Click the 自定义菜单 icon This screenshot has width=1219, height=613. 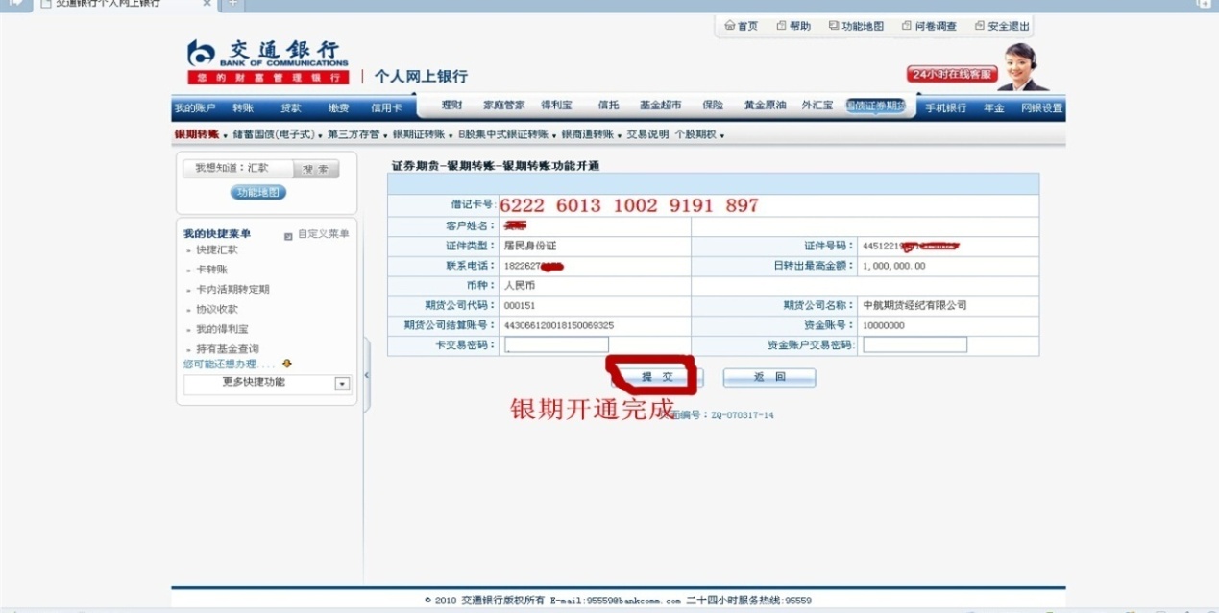(x=288, y=235)
